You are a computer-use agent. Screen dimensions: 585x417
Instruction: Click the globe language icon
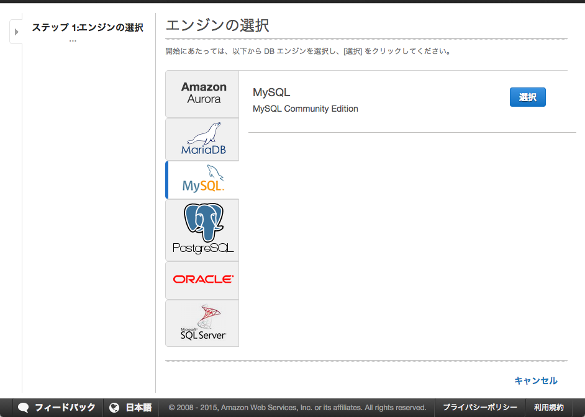tap(114, 408)
